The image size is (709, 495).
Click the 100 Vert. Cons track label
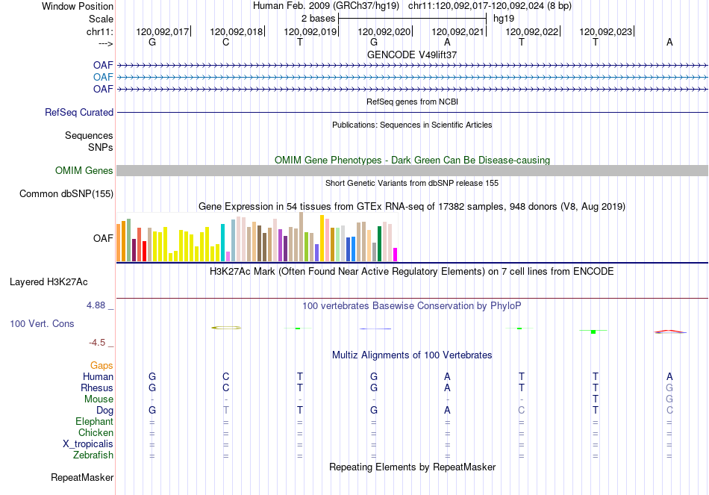42,323
